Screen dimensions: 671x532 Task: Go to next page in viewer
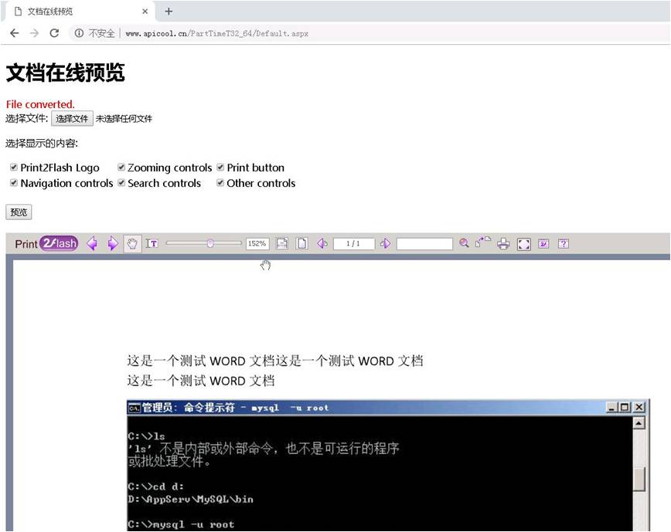point(385,243)
